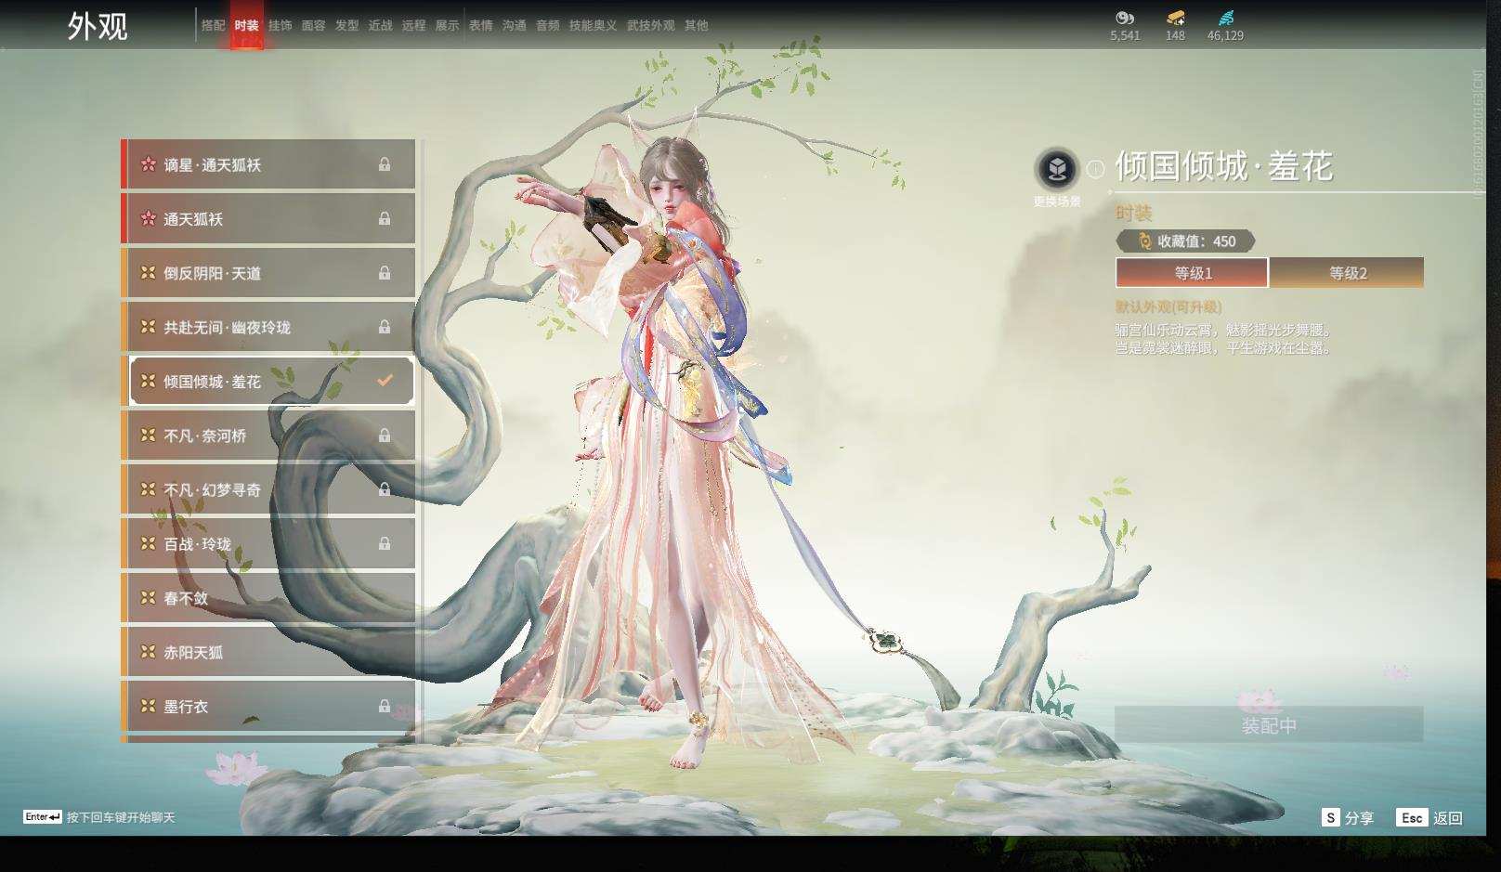Select the 通天狐袄 outfit

[268, 219]
